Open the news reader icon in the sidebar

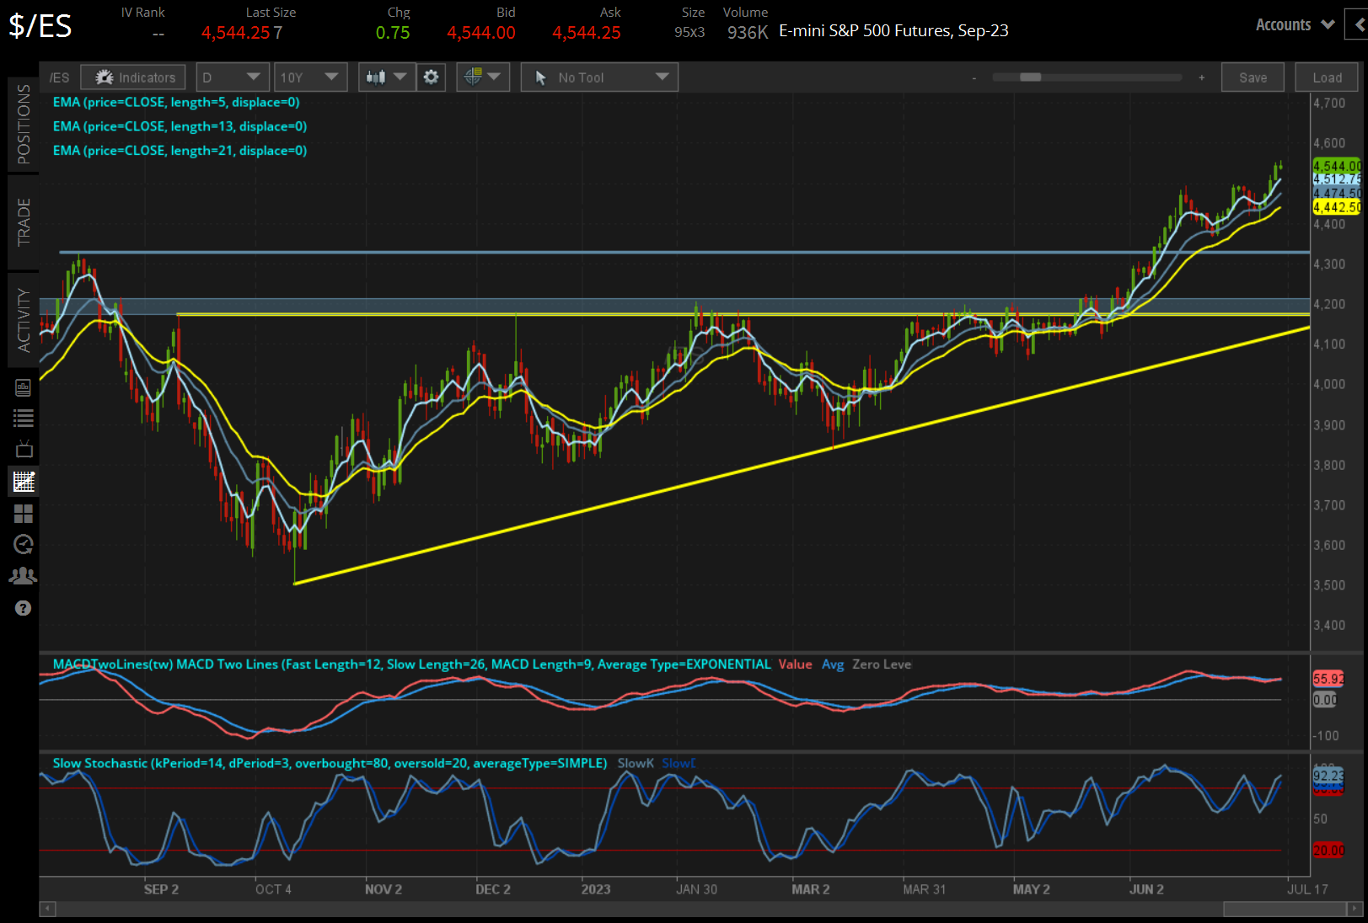[23, 387]
